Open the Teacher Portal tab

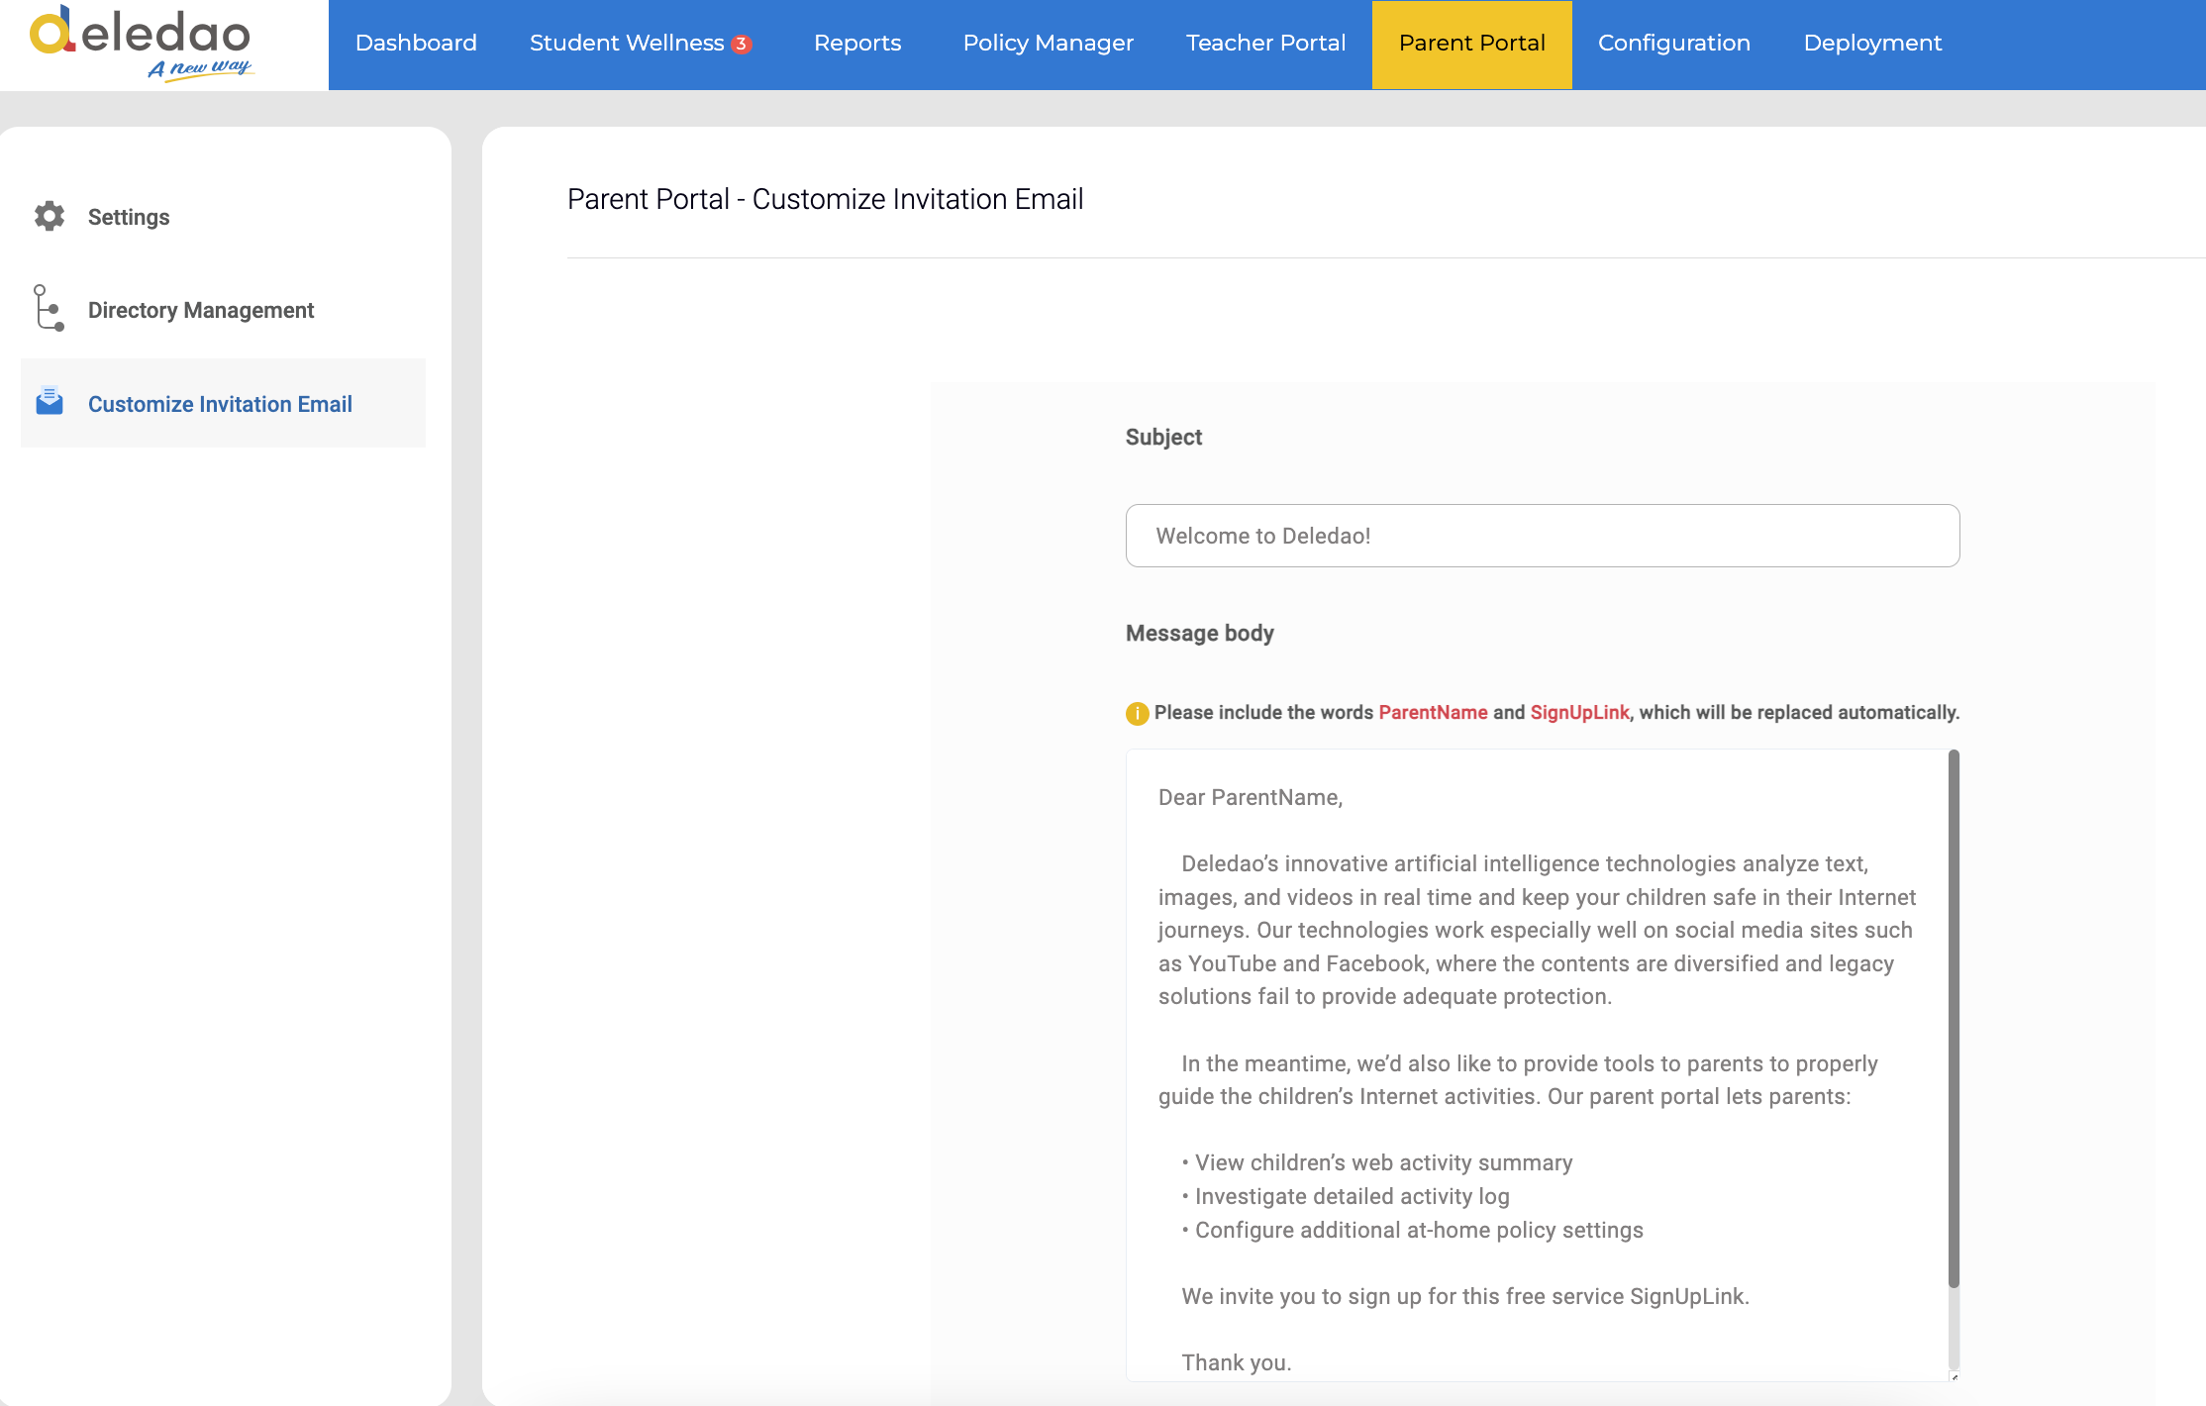pyautogui.click(x=1265, y=44)
